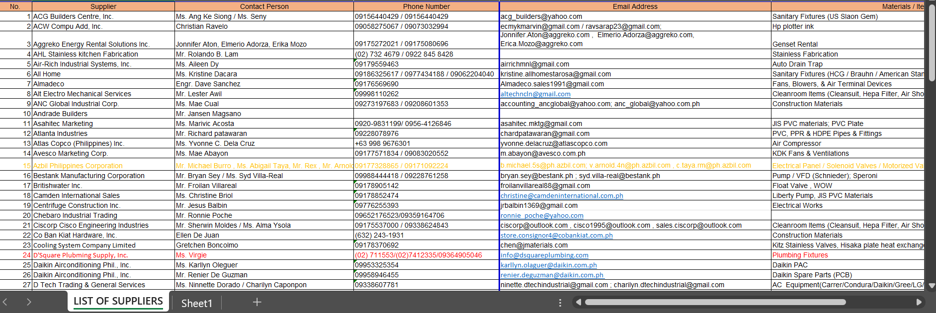Viewport: 936px width, 313px height.
Task: Select contact cell Engr. Dave Sanchez
Action: [x=264, y=84]
